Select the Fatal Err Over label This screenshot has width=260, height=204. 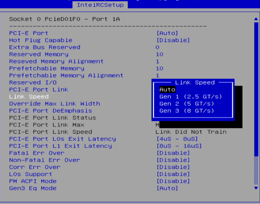37,153
